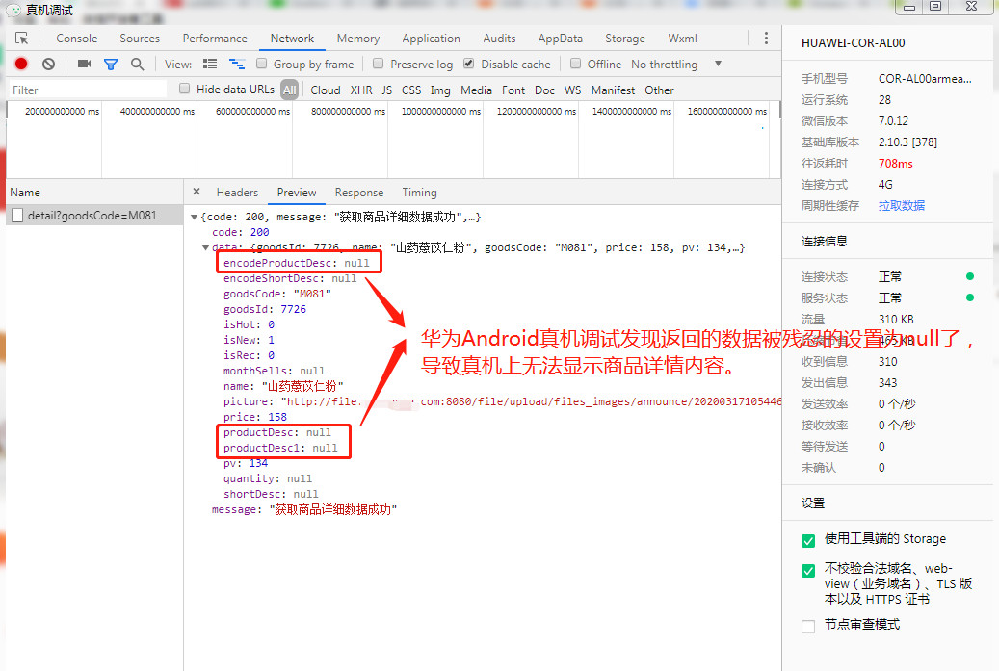This screenshot has width=999, height=671.
Task: Maximize the 真机调试 window
Action: pos(935,7)
